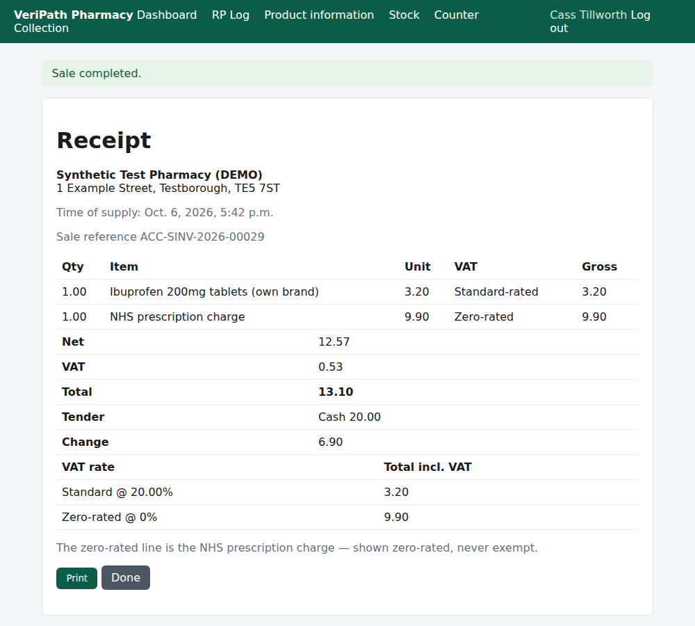Click the 9.90 total for the Zero-rated rate

click(396, 517)
